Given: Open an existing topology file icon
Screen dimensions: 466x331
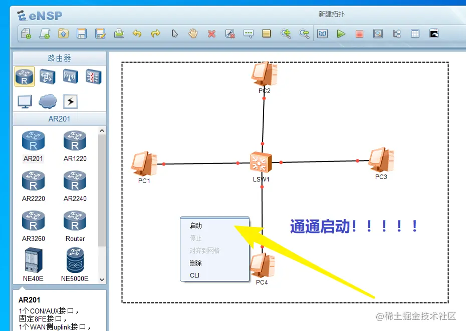Looking at the screenshot, I should (63, 33).
